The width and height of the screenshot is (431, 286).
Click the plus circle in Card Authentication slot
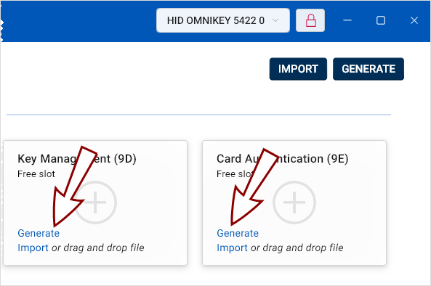[294, 203]
